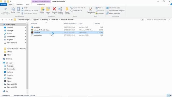
Task: Navigate to .minecraft in the breadcrumb
Action: [54, 20]
